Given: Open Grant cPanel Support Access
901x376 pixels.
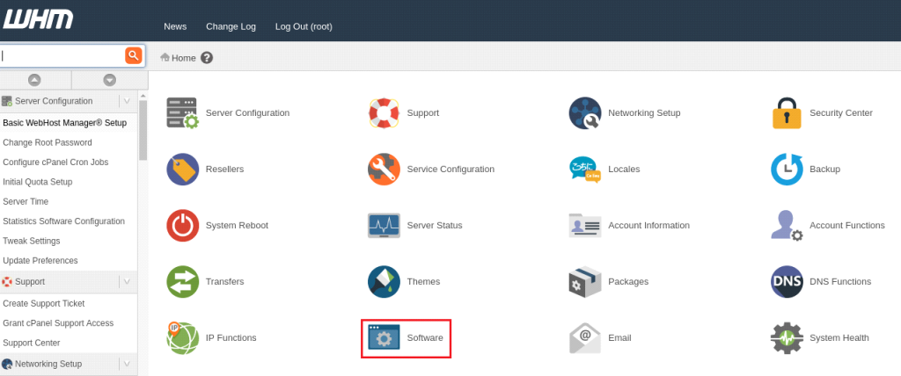Looking at the screenshot, I should (x=58, y=322).
